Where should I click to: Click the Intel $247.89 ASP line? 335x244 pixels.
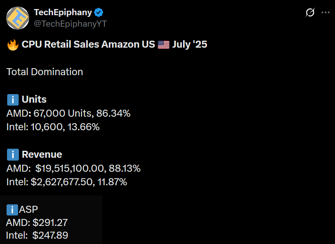37,236
